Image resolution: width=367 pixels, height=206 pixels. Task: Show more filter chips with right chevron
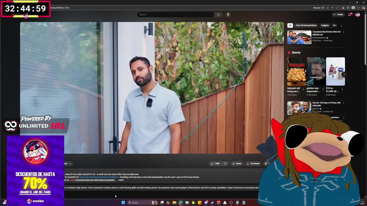point(341,25)
